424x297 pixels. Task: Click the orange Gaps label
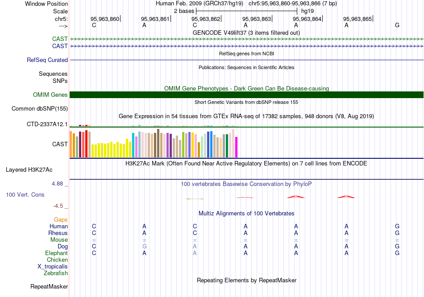[61, 219]
